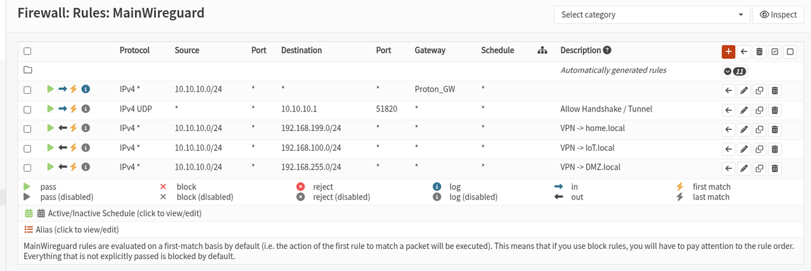
Task: Check the select-all rules checkbox in header
Action: 27,51
